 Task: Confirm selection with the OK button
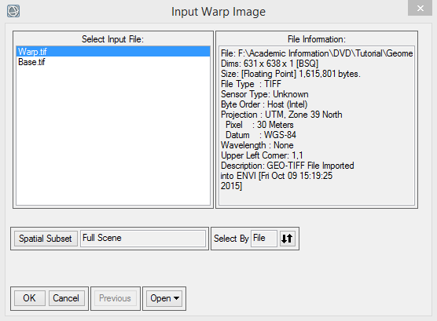30,298
